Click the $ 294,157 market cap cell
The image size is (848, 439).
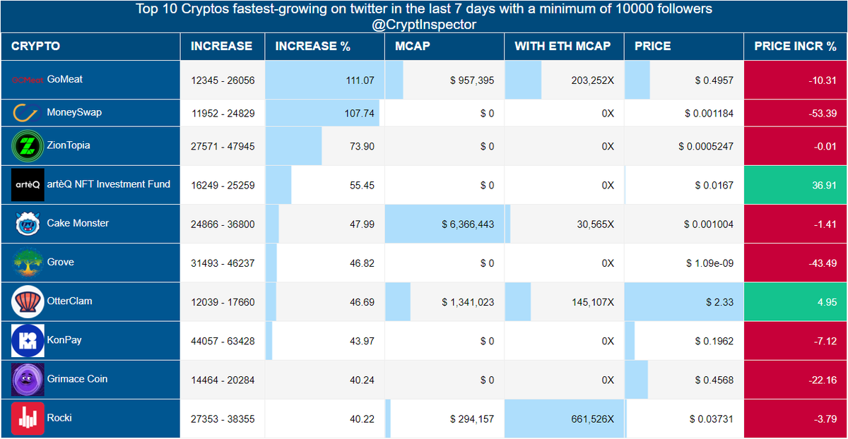tap(444, 418)
